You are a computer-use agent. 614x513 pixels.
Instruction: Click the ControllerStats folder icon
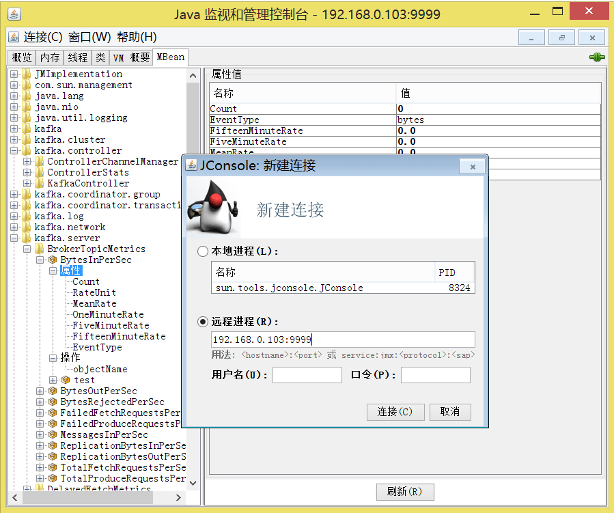tap(39, 172)
